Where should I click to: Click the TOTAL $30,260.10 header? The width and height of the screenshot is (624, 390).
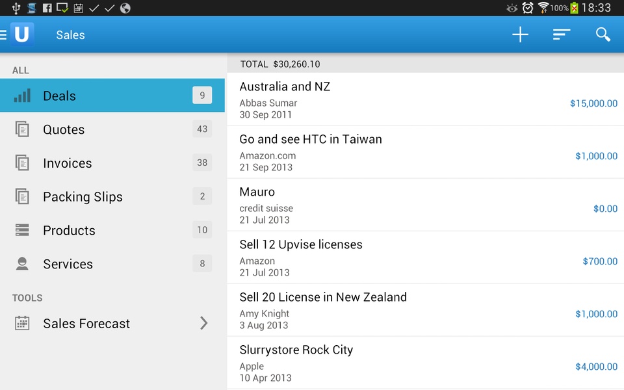pyautogui.click(x=280, y=64)
